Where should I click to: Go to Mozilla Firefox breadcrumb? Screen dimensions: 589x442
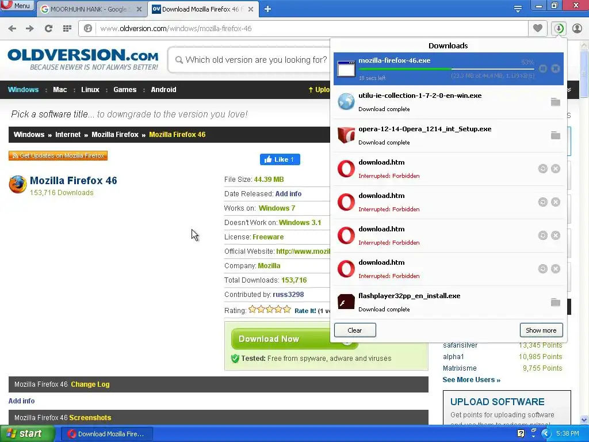pyautogui.click(x=115, y=135)
